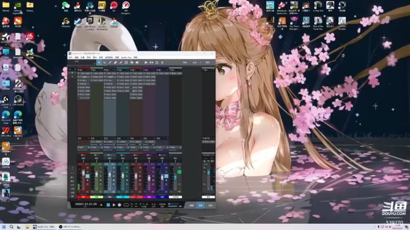Select the Mute speaker tool in toolbar

(137, 62)
